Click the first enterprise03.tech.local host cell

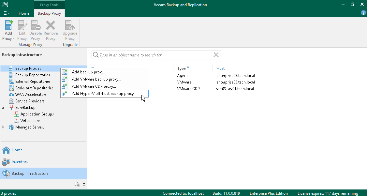coord(235,76)
